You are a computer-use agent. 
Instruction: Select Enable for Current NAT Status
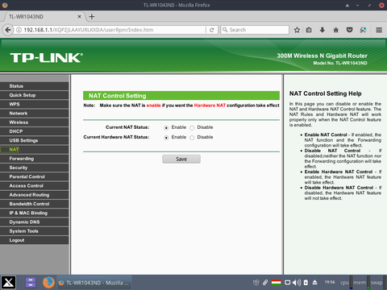point(166,128)
